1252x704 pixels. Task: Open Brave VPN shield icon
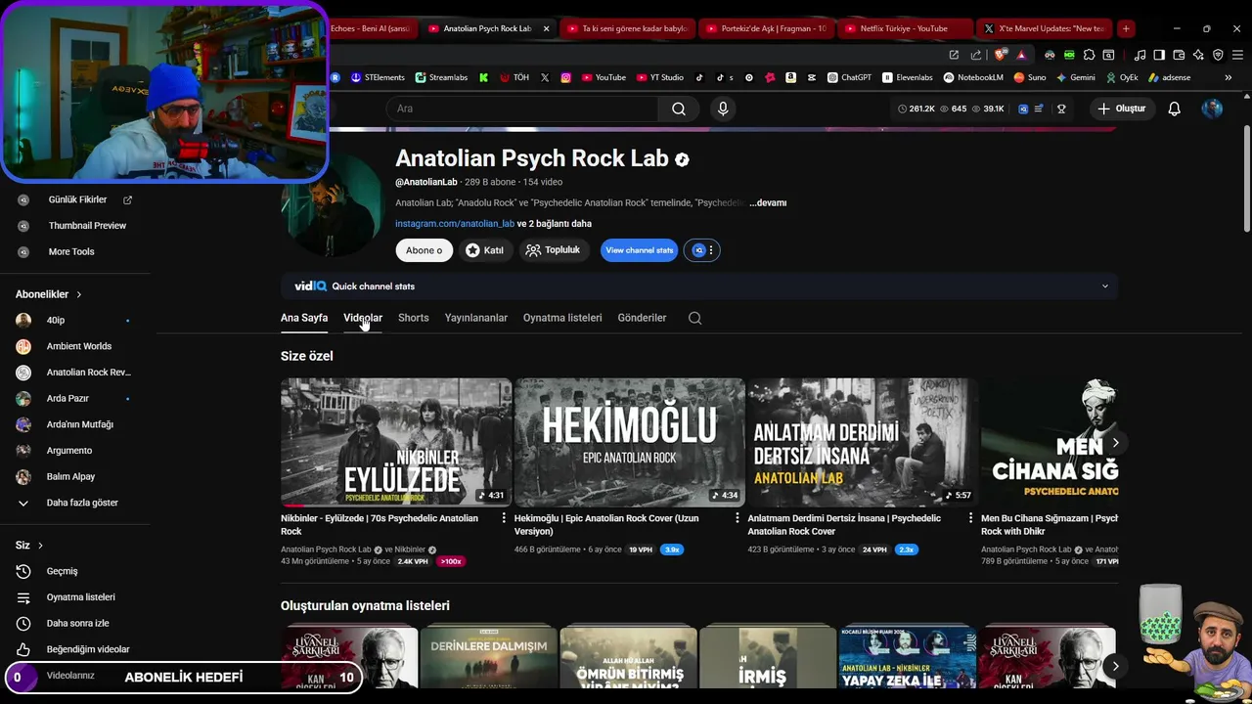1218,55
